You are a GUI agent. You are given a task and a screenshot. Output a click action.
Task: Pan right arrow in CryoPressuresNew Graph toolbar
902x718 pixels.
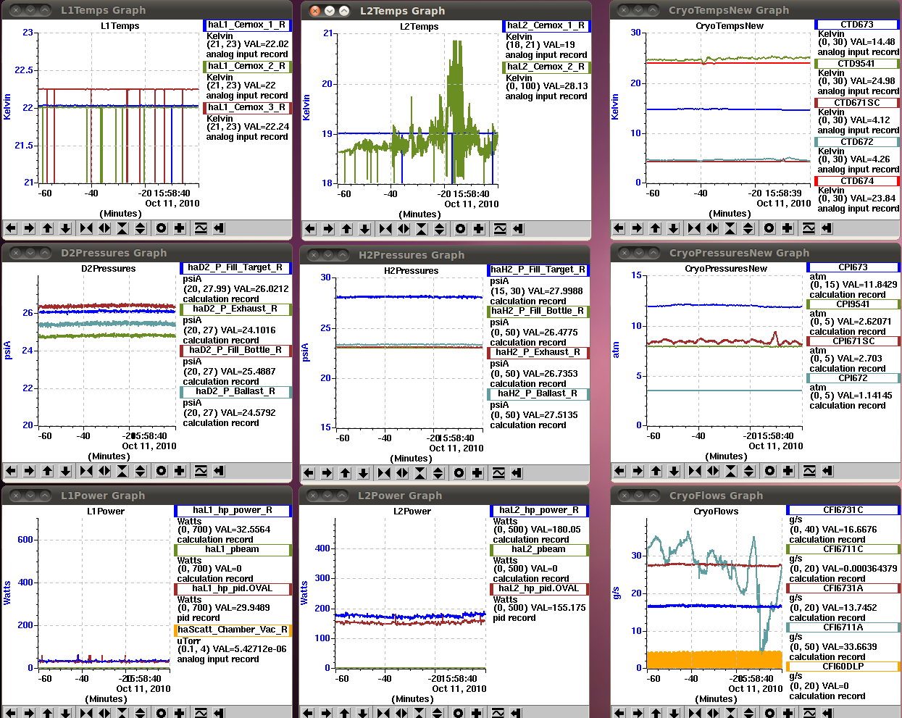click(638, 471)
